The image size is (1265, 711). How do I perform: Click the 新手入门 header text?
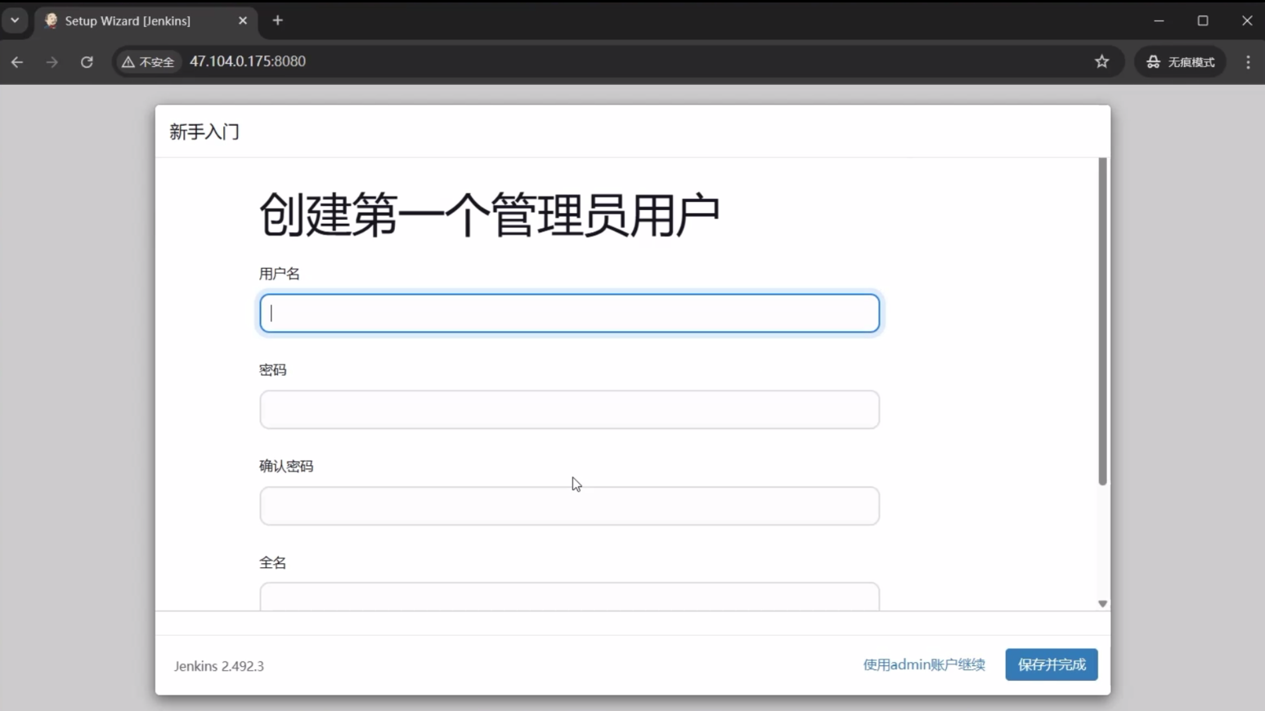[204, 132]
